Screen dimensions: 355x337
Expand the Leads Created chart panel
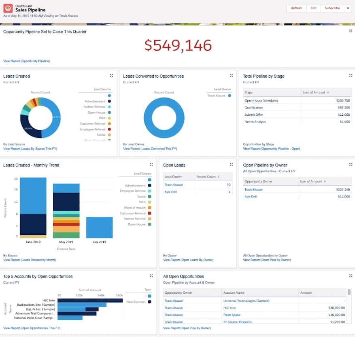(x=111, y=75)
